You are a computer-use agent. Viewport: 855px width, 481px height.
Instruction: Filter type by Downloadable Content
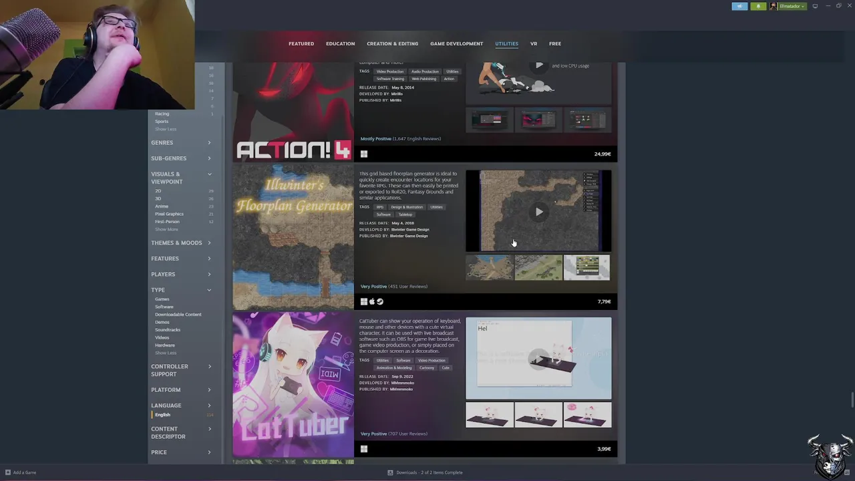(x=178, y=315)
